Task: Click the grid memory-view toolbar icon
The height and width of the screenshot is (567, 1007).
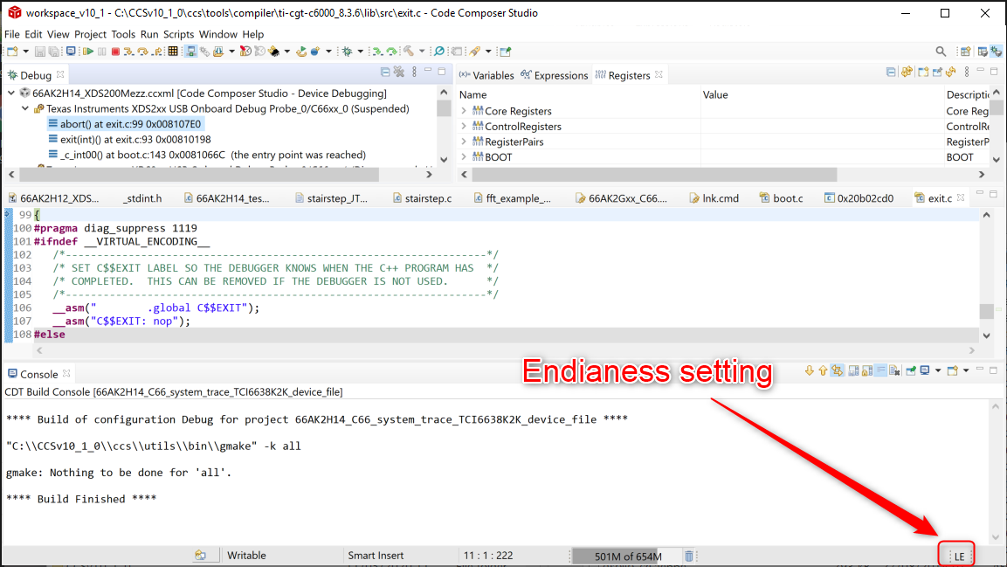Action: [173, 52]
